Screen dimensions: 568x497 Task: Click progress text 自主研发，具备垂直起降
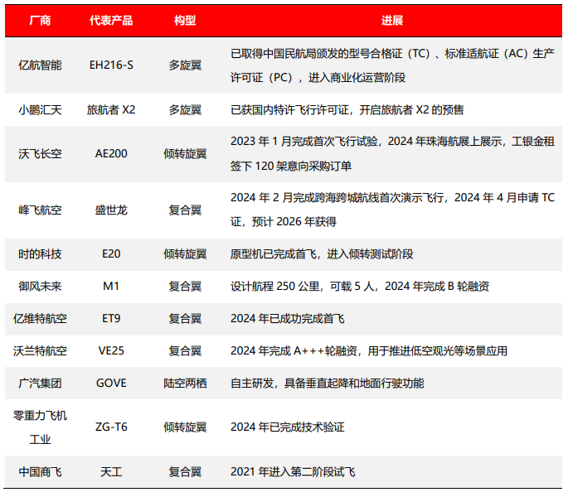click(x=327, y=384)
